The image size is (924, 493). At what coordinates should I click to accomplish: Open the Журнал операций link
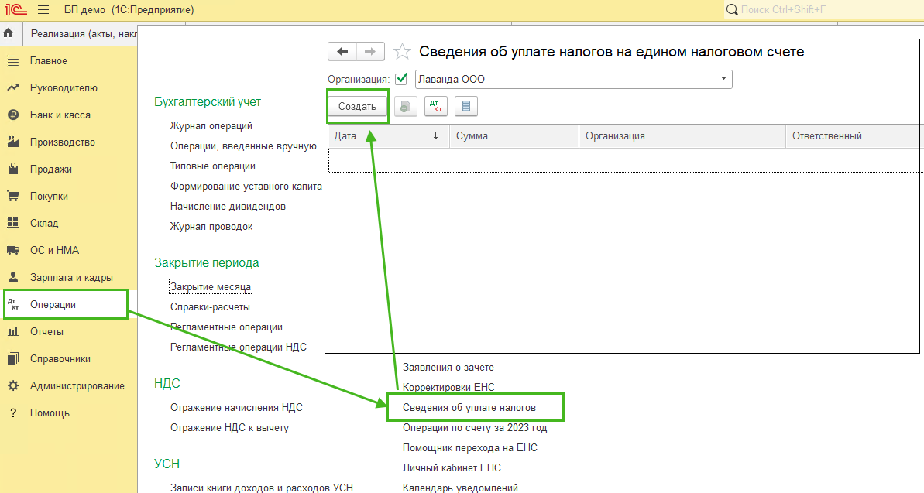pos(211,126)
